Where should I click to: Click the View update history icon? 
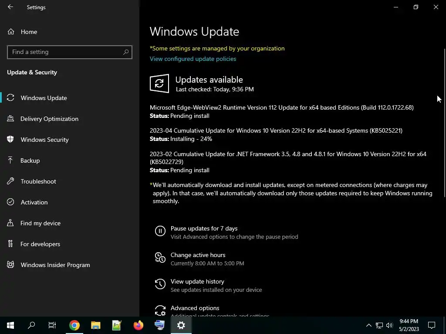coord(160,284)
